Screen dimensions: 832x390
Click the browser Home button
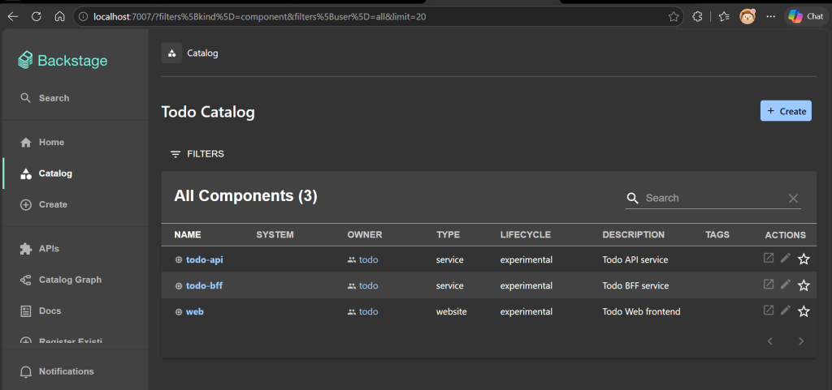tap(59, 16)
